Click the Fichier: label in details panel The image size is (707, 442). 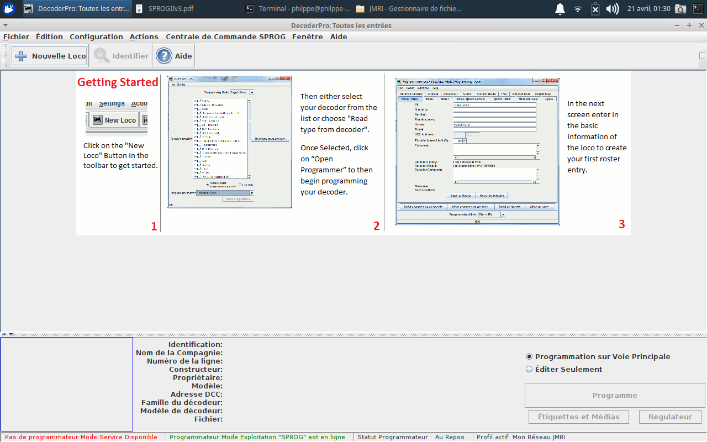coord(208,419)
